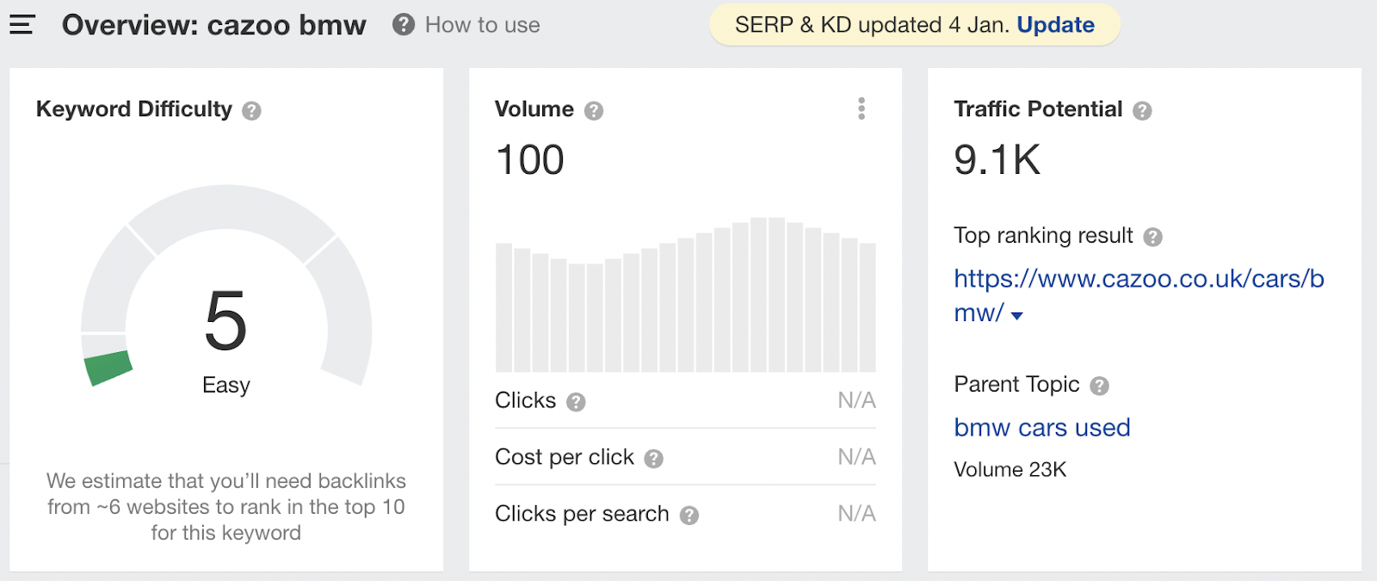1377x581 pixels.
Task: Expand the top ranking URL dropdown arrow
Action: pos(1017,316)
